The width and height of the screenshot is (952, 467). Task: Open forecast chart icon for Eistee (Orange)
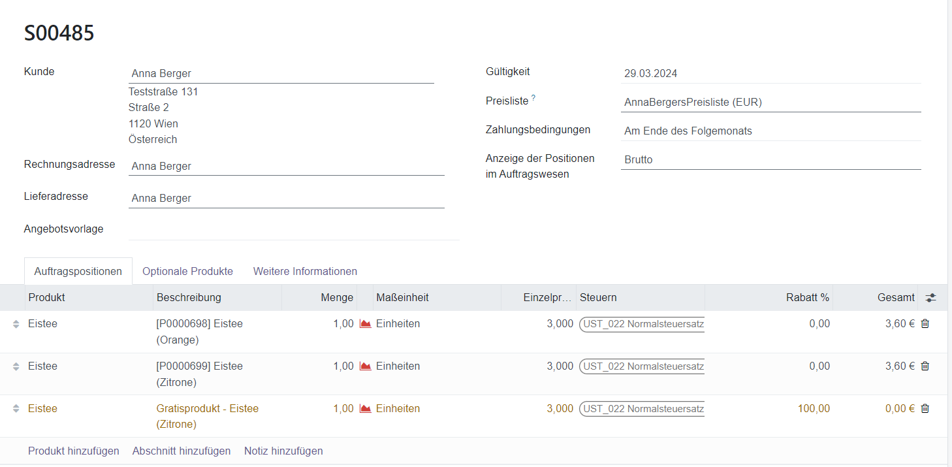coord(366,324)
